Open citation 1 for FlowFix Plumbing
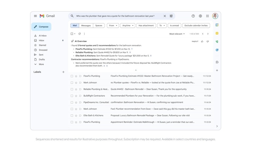The image size is (254, 143). [132, 49]
